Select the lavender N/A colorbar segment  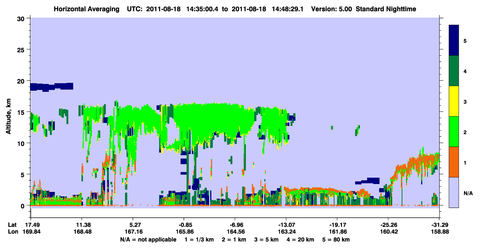click(454, 192)
